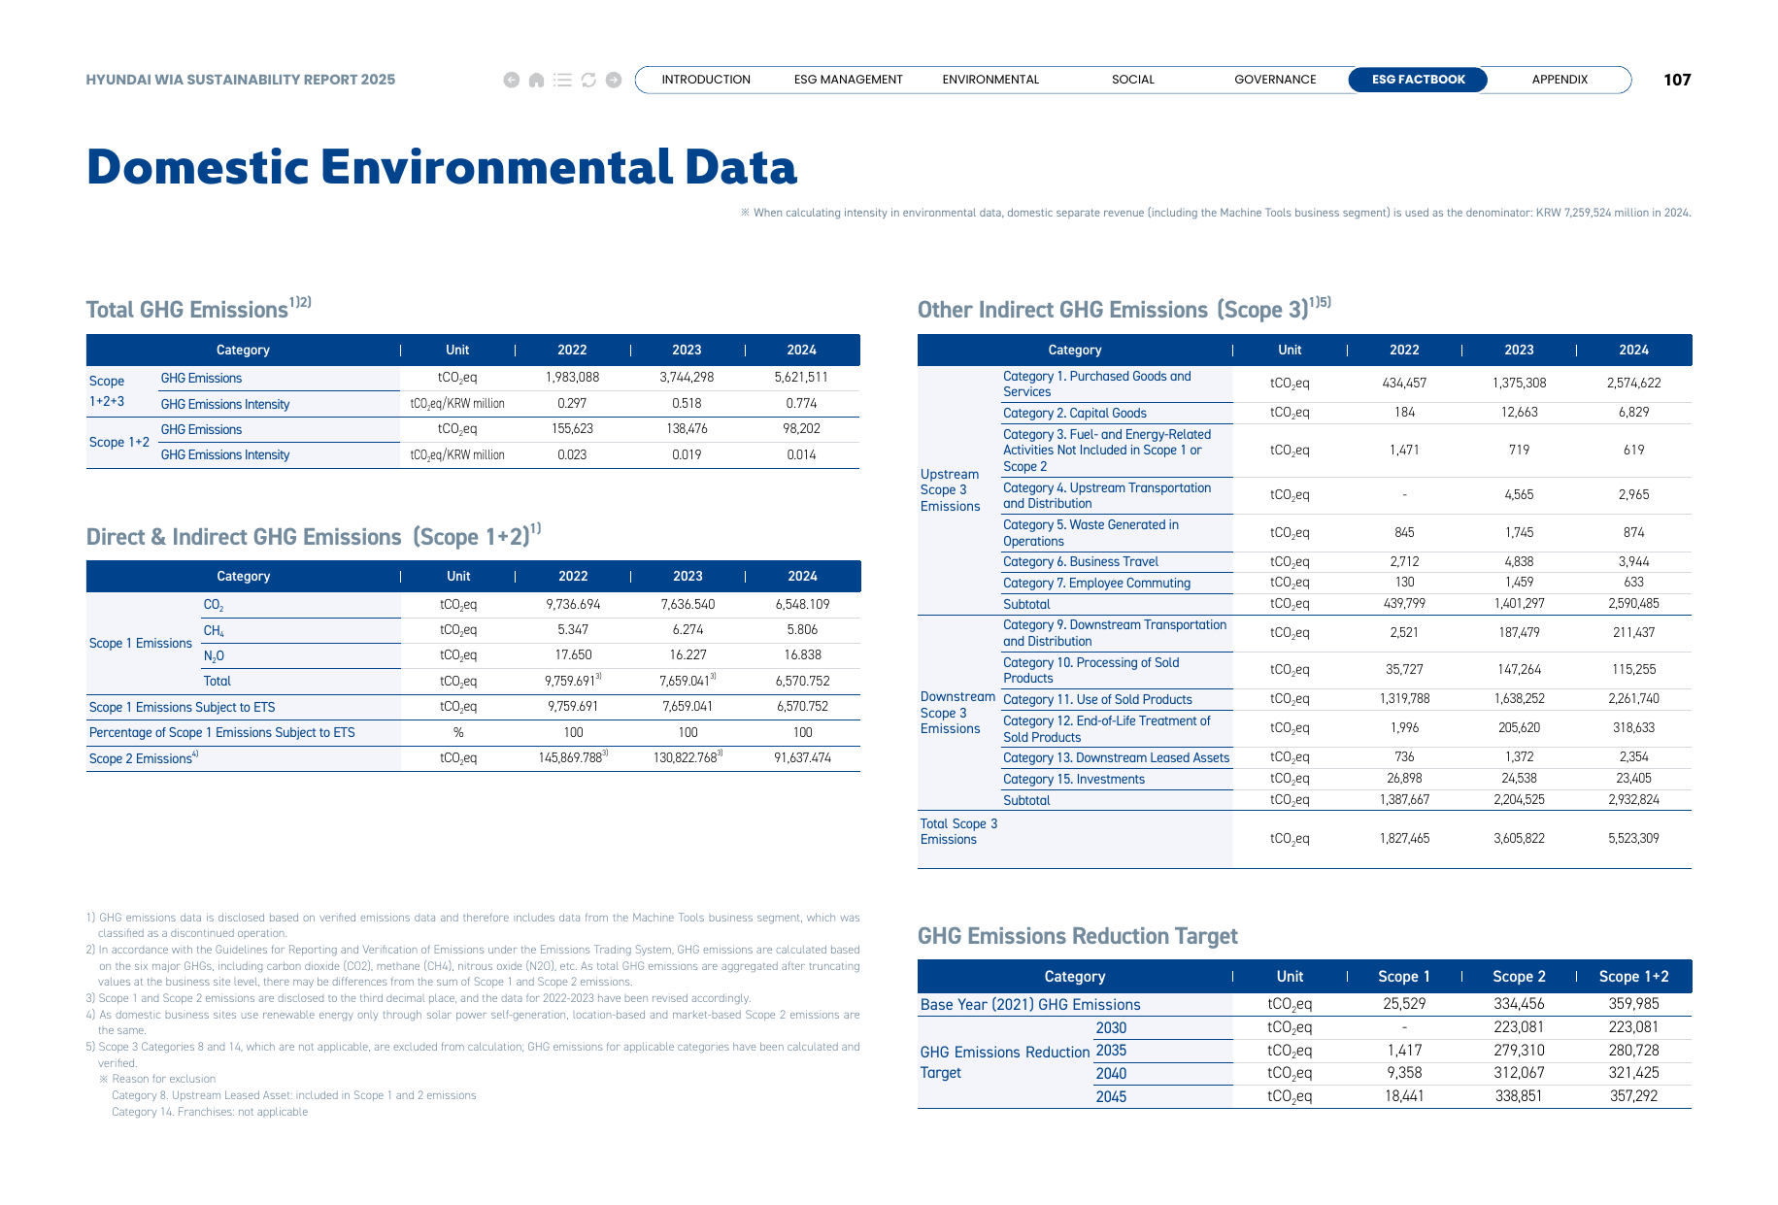Click the report title 'HYUNDAI WIA SUSTAINABILITY REPORT 2025'

(x=241, y=80)
